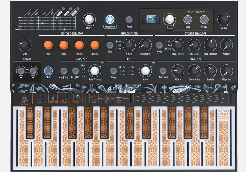Click the octave down left arrow button
Viewport: 246px width, 172px height.
[x=21, y=71]
